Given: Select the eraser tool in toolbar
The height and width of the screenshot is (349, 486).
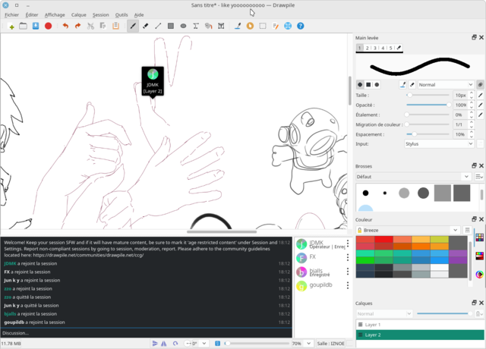Looking at the screenshot, I should click(x=146, y=26).
